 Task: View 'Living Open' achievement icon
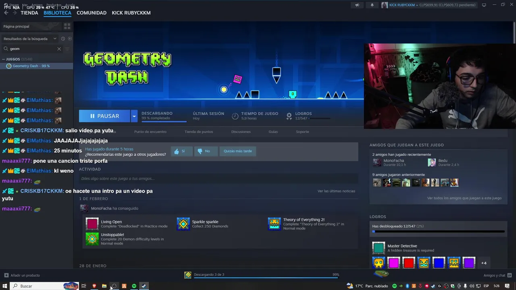pos(92,224)
